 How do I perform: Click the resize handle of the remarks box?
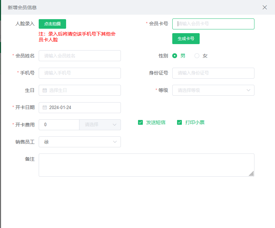coord(251,174)
